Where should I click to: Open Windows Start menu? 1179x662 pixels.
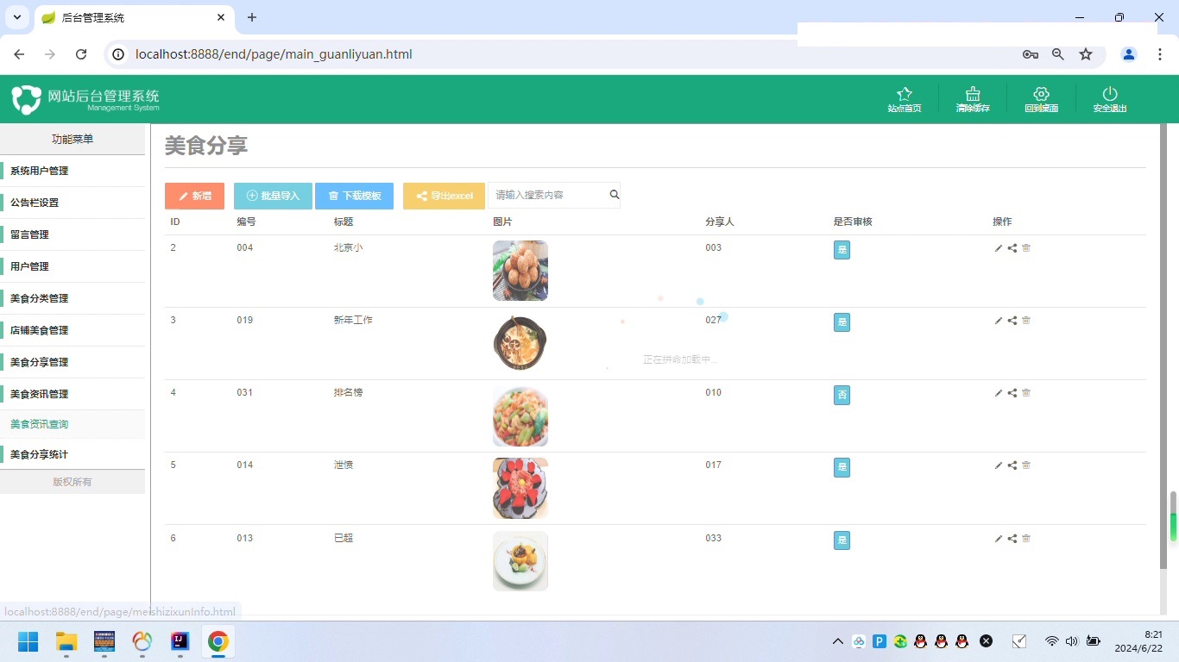pos(28,641)
